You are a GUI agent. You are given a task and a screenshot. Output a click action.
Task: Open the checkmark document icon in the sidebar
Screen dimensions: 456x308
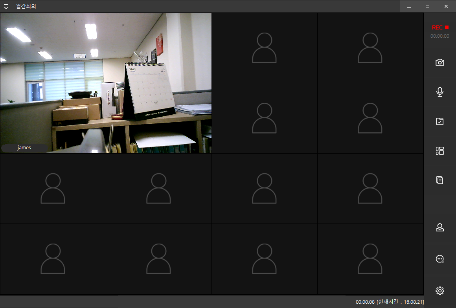(440, 121)
